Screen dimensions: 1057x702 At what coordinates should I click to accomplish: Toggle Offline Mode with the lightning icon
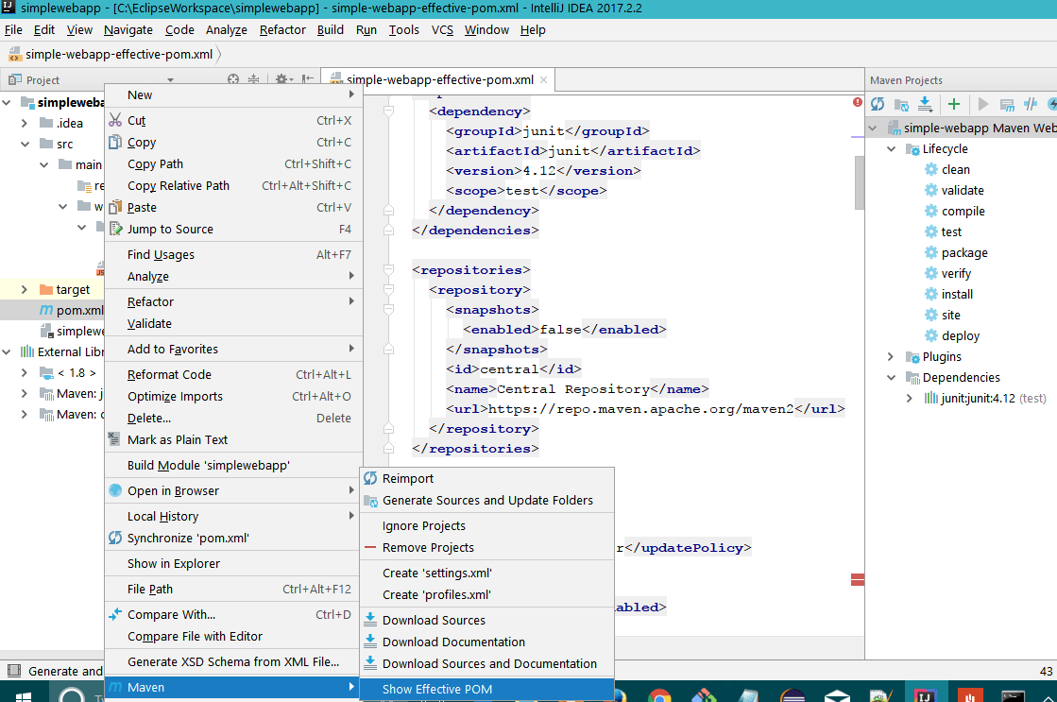[x=1051, y=104]
